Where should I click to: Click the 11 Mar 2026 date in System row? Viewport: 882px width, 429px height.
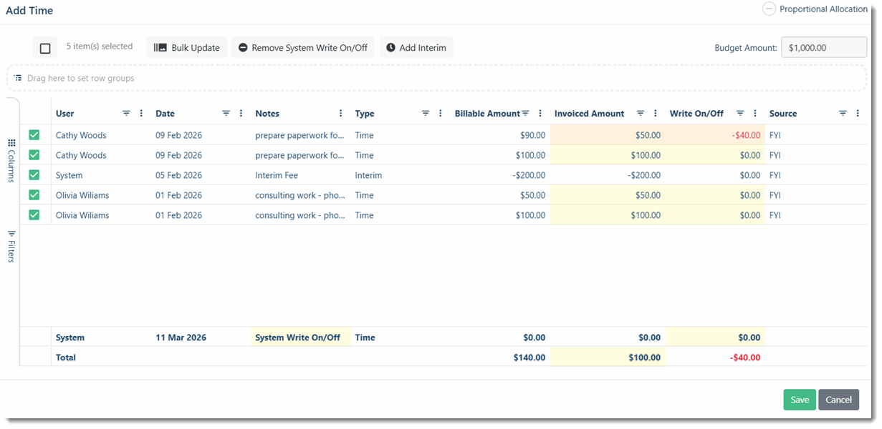click(x=181, y=337)
